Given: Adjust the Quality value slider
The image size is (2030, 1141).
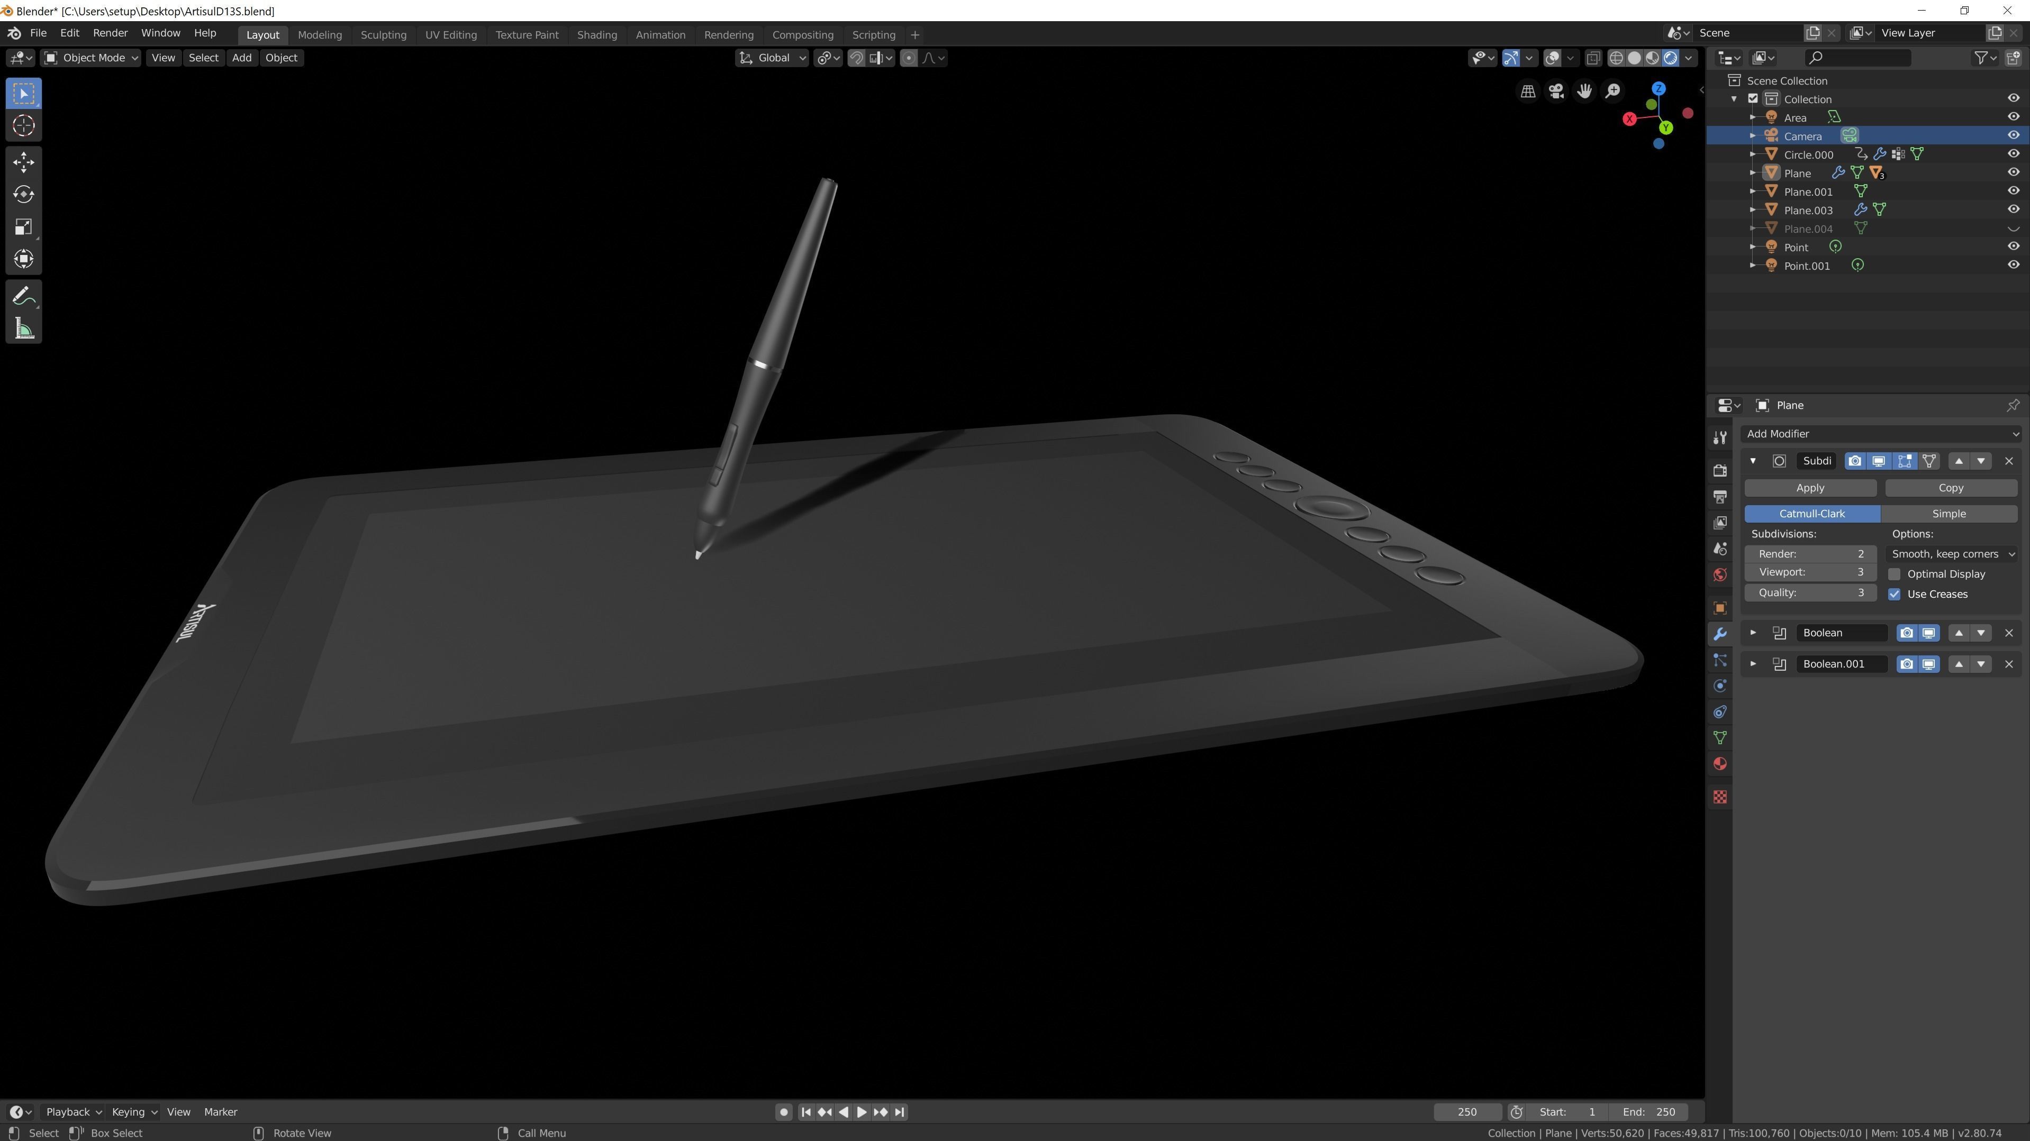Looking at the screenshot, I should point(1810,592).
